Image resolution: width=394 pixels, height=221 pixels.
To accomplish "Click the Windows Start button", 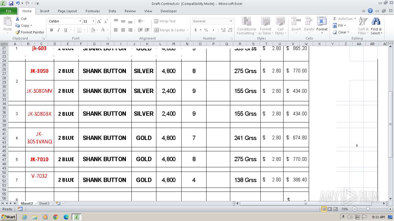I will coord(9,217).
